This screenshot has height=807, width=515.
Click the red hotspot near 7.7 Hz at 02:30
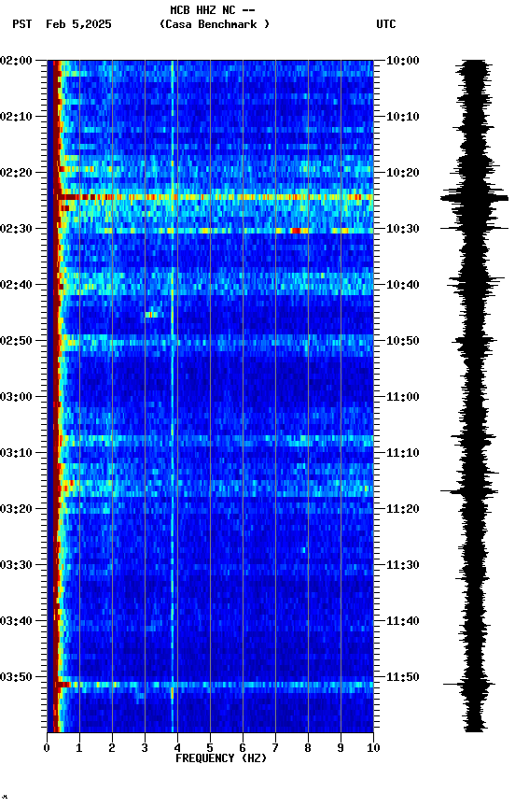(x=296, y=231)
